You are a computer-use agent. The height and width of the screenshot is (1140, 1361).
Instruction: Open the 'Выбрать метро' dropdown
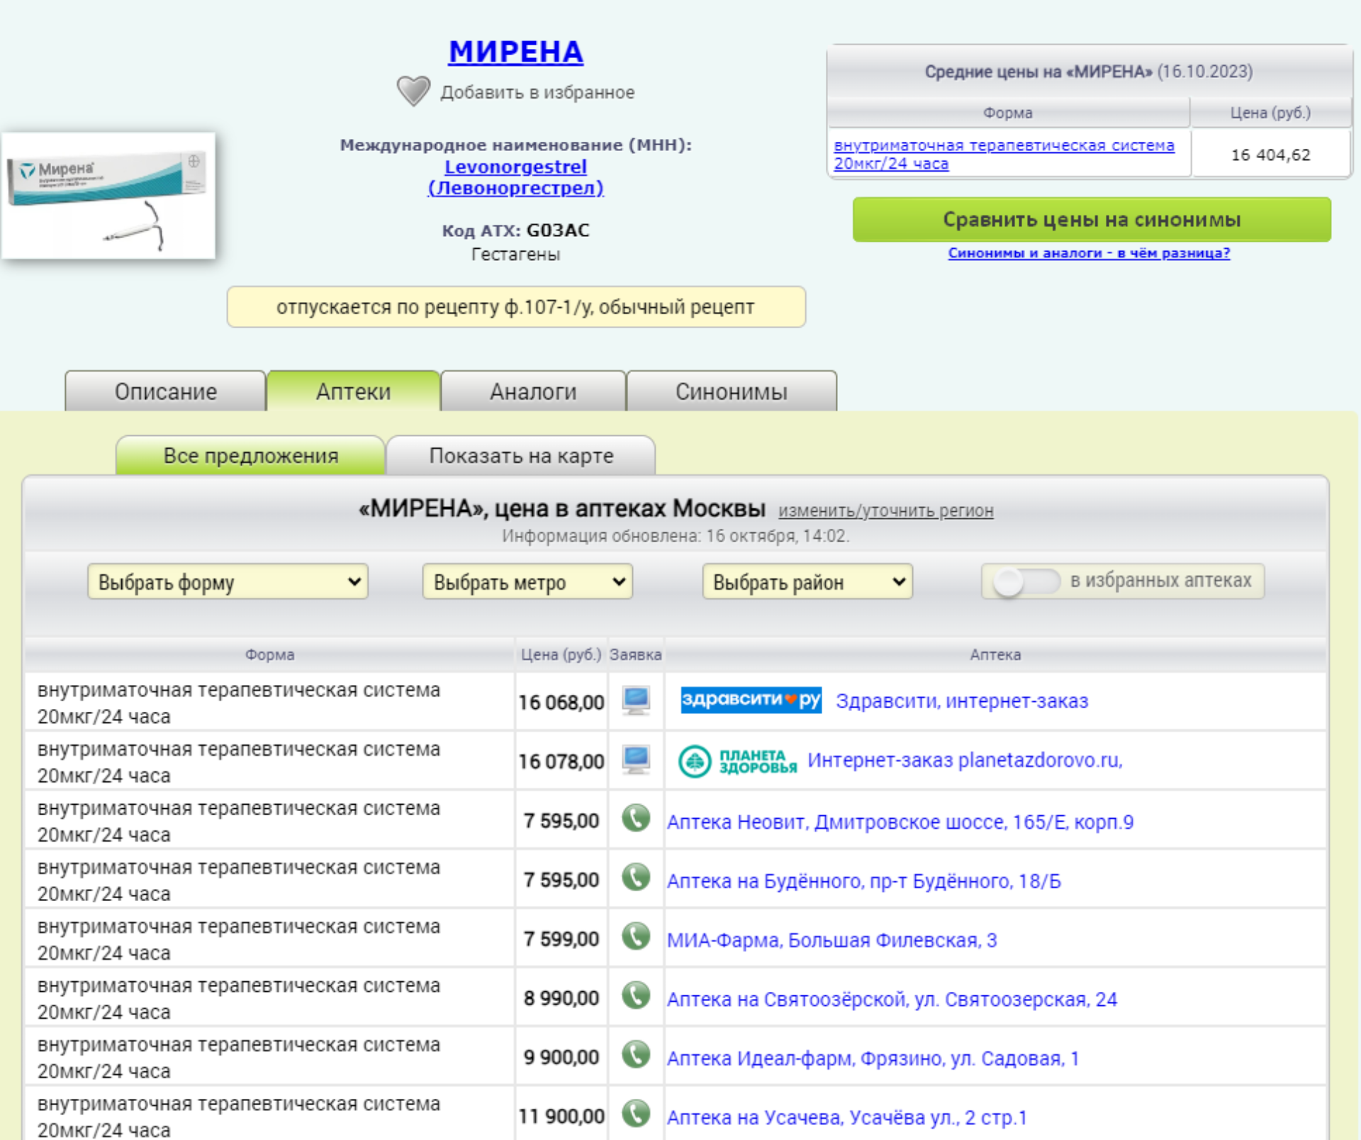tap(527, 582)
